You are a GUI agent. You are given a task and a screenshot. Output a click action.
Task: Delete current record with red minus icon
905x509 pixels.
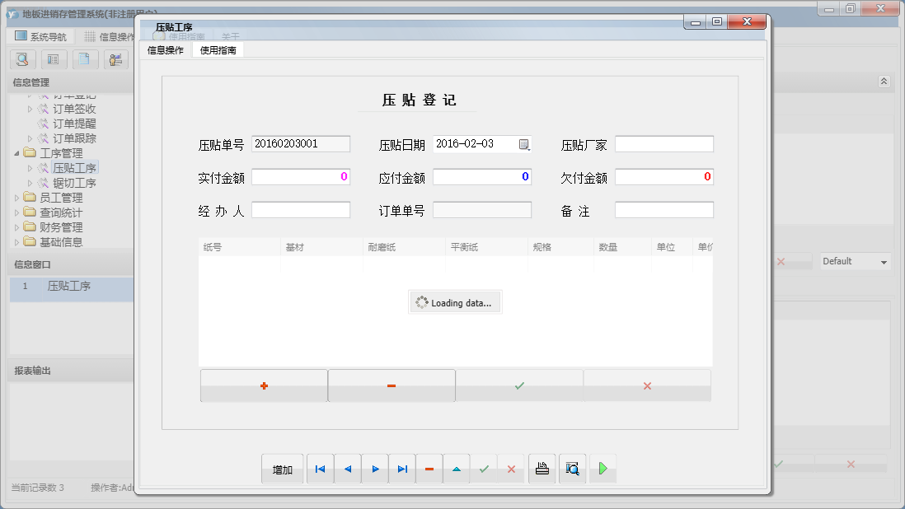pos(429,468)
